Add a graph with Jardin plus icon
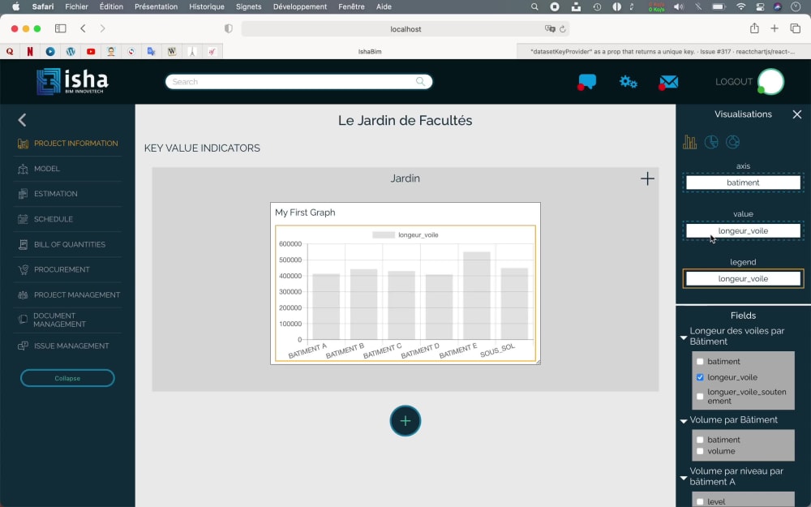 (647, 178)
